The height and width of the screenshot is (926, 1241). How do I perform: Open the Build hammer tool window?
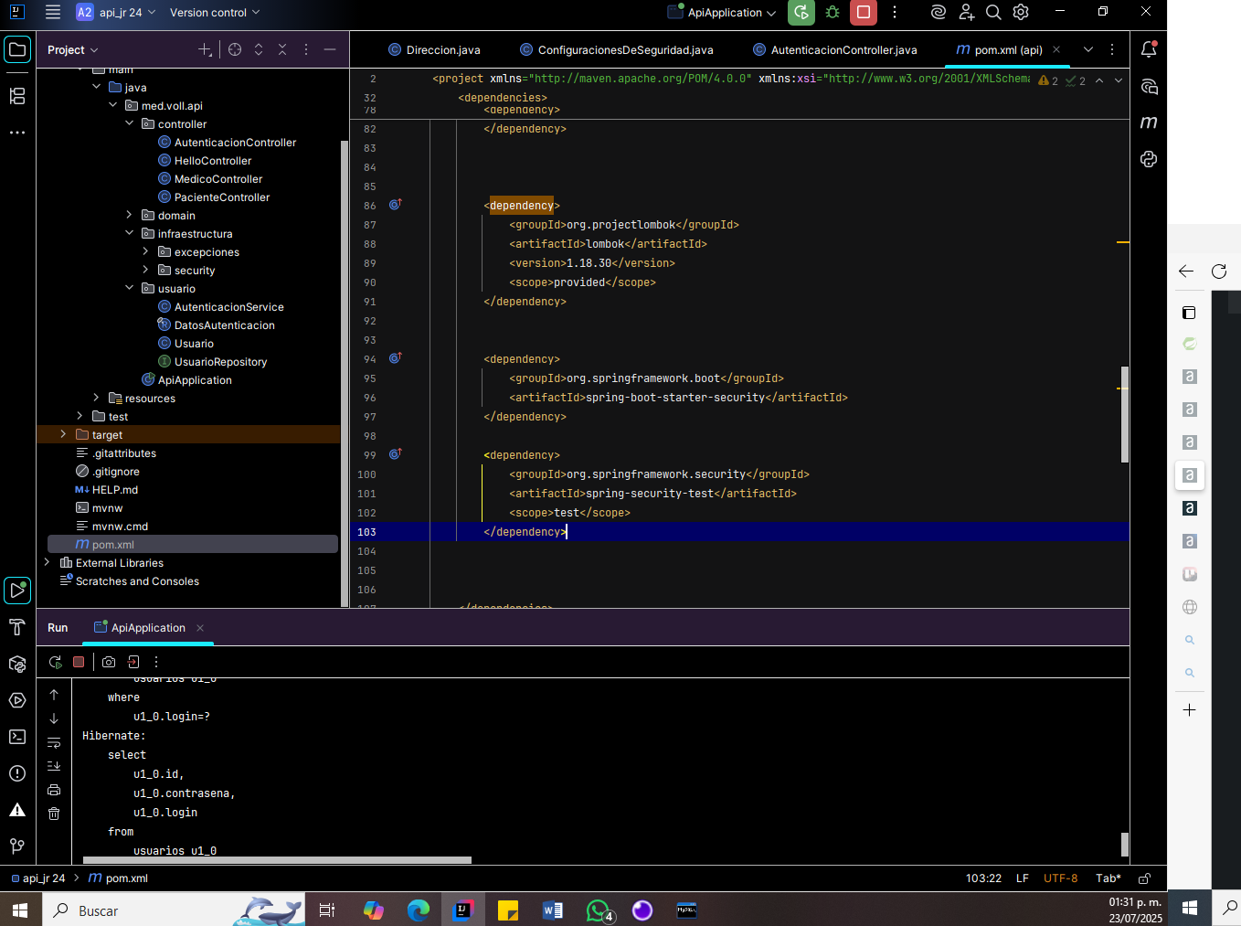(x=17, y=627)
